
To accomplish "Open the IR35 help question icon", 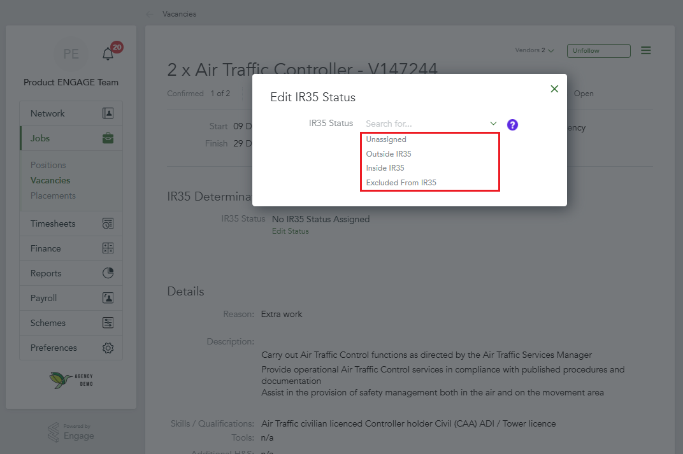I will [513, 125].
